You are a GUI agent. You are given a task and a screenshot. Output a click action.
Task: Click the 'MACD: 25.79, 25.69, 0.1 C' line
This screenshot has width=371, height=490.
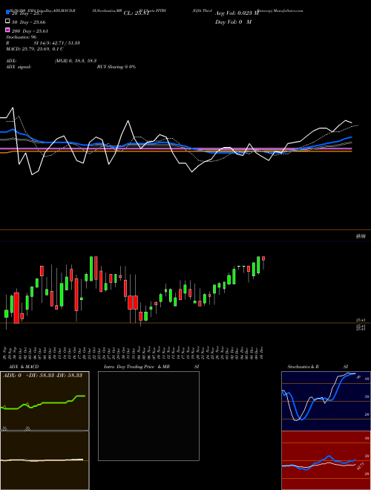pos(35,49)
